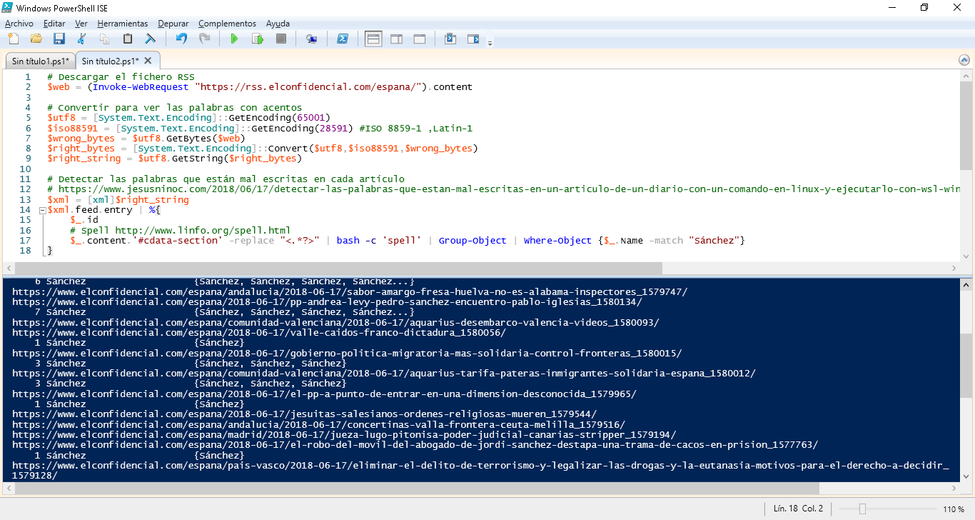Screen dimensions: 975x520
Task: Click the zoom slider handle in the status bar
Action: tap(862, 509)
